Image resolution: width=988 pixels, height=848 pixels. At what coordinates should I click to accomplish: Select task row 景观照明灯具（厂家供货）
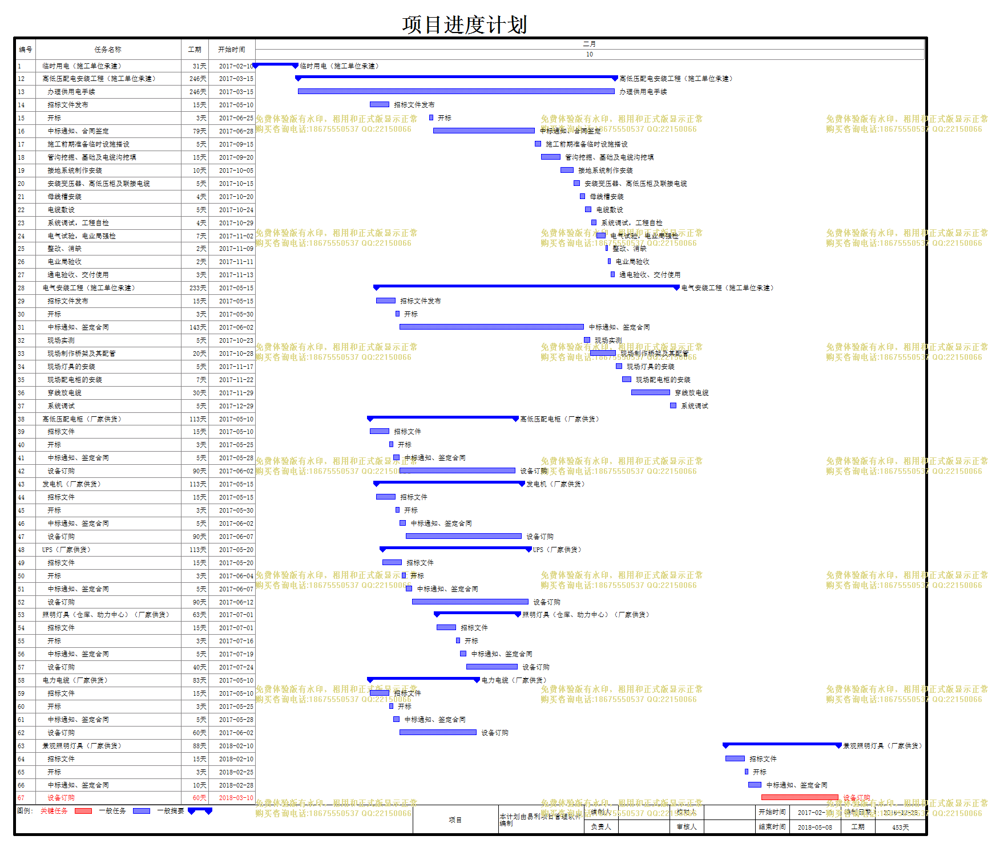pyautogui.click(x=135, y=746)
